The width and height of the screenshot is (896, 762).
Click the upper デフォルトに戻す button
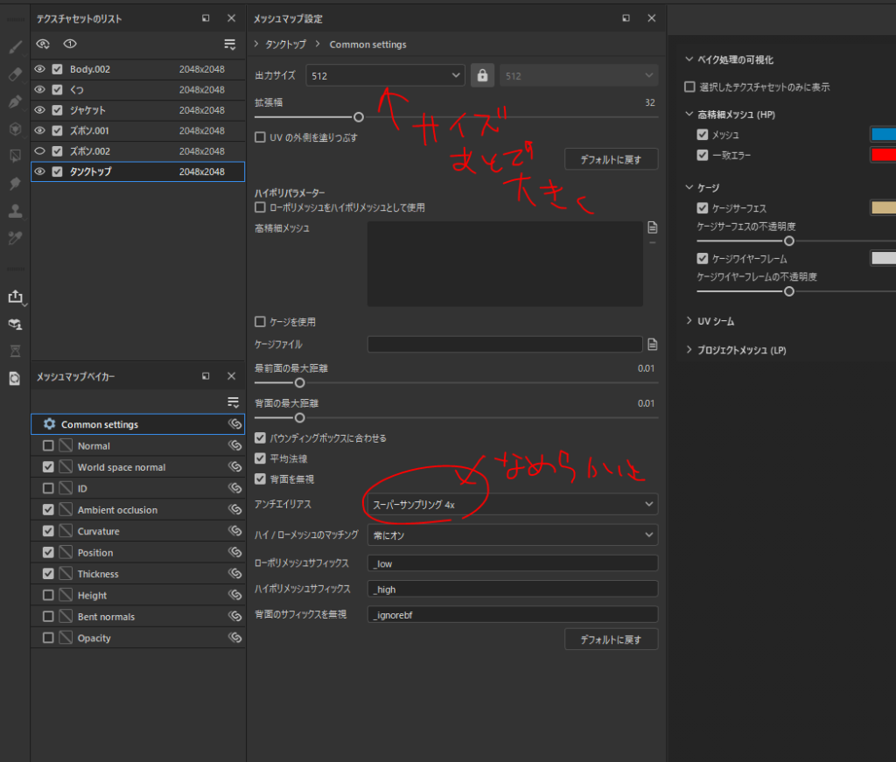point(611,159)
